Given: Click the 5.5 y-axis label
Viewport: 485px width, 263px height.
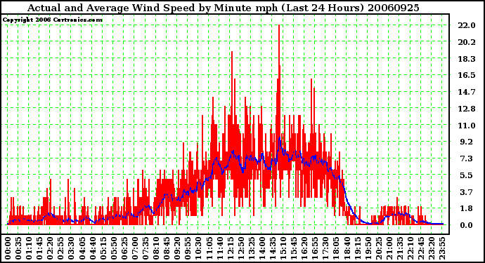Looking at the screenshot, I should point(466,175).
